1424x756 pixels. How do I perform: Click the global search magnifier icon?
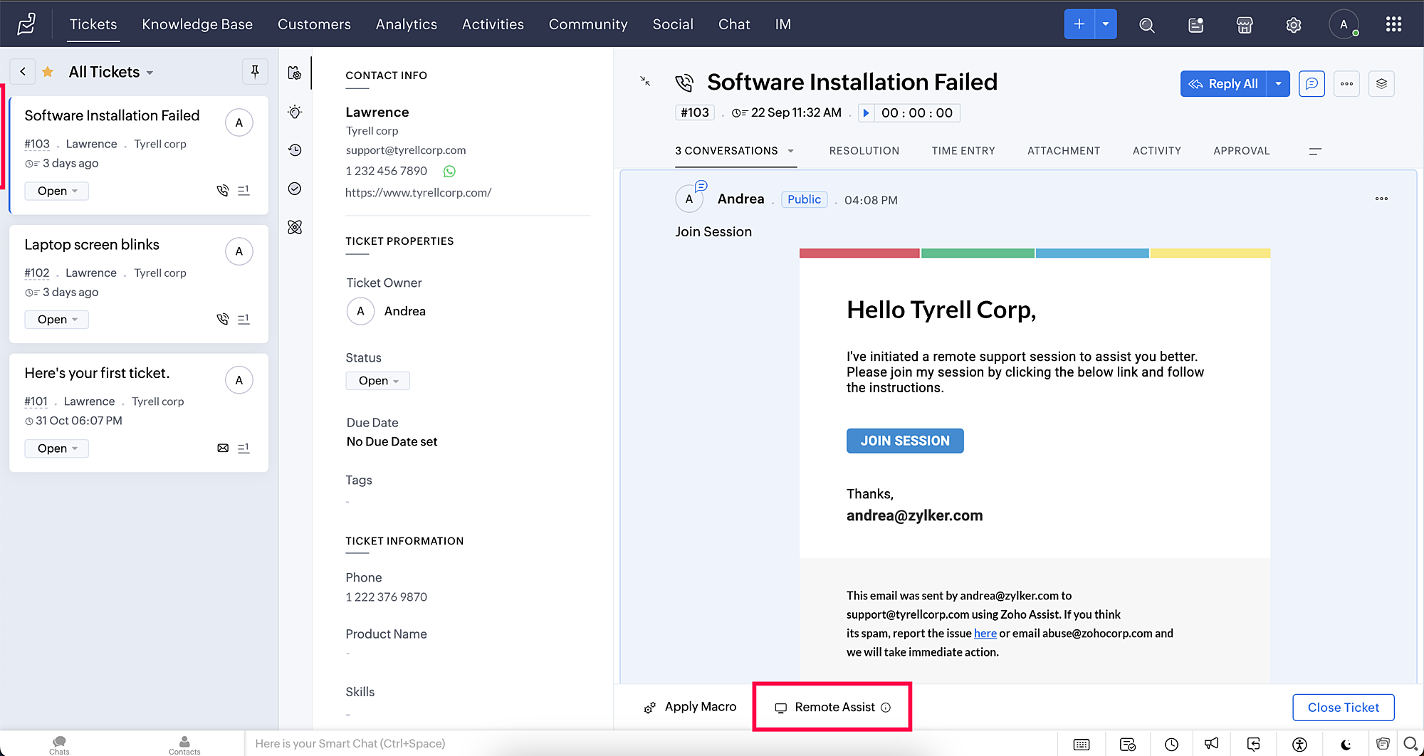[1146, 25]
